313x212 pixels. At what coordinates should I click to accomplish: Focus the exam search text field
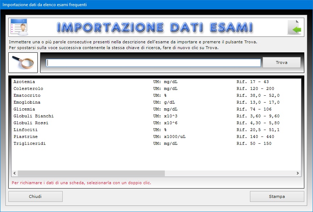click(x=153, y=63)
